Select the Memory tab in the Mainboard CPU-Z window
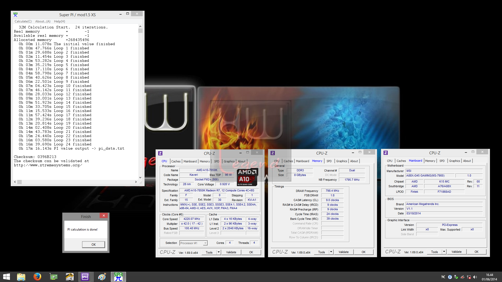The image size is (502, 282). point(430,161)
